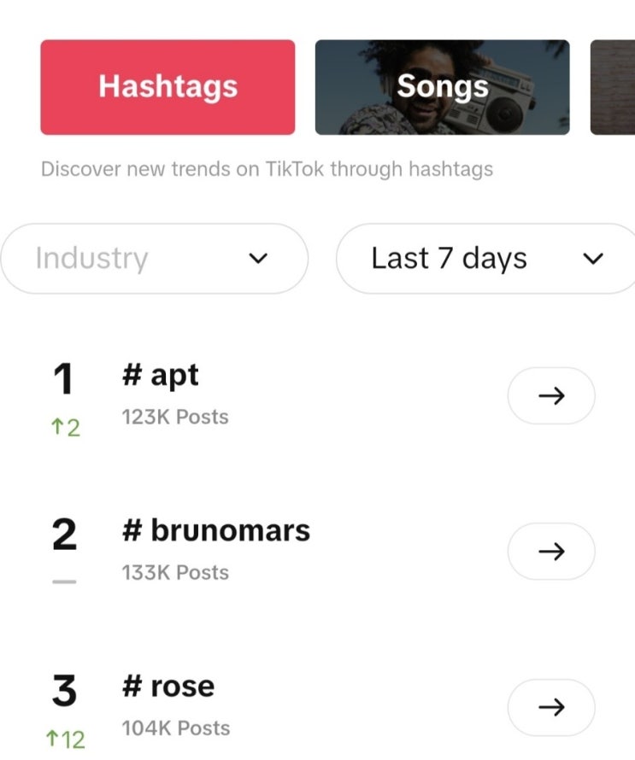Image resolution: width=635 pixels, height=760 pixels.
Task: Click the rank number 1
Action: click(63, 380)
